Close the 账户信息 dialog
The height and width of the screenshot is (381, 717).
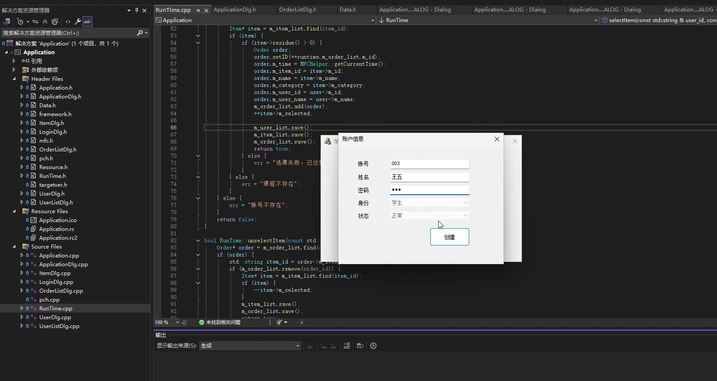tap(497, 139)
